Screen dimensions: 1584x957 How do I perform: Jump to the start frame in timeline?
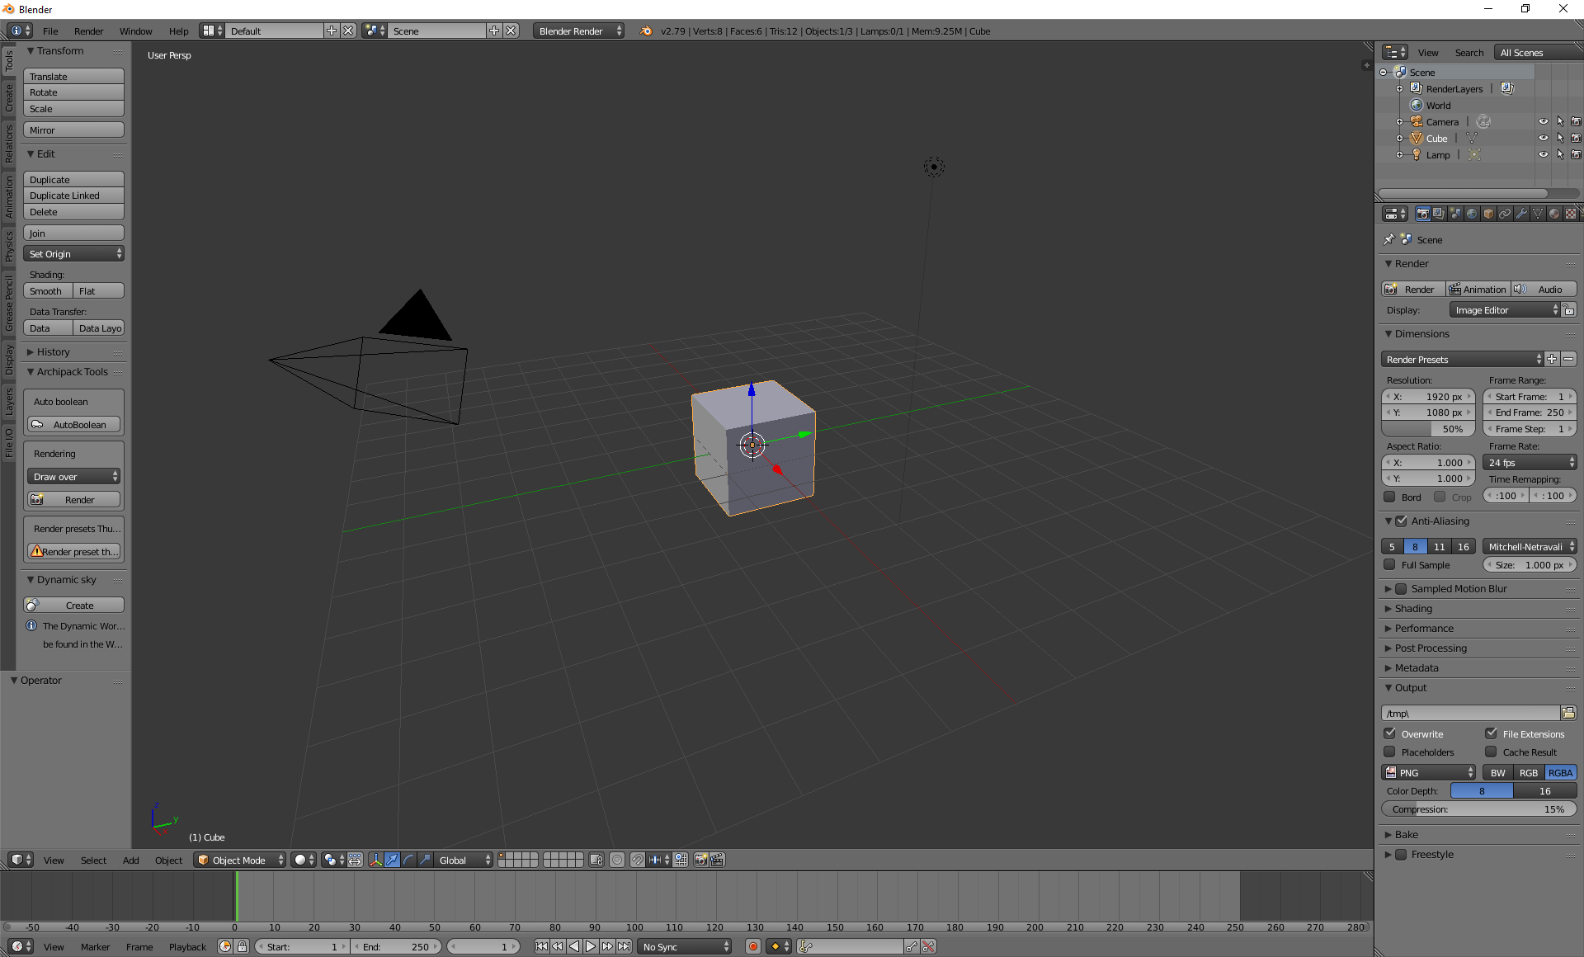541,946
